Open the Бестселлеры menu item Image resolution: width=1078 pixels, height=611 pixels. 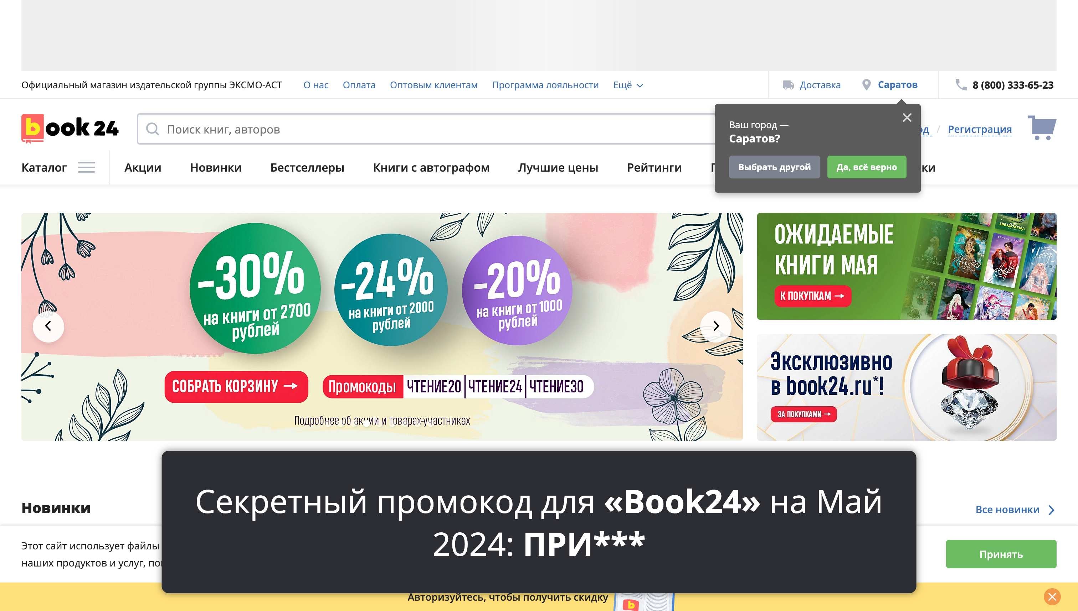[307, 167]
